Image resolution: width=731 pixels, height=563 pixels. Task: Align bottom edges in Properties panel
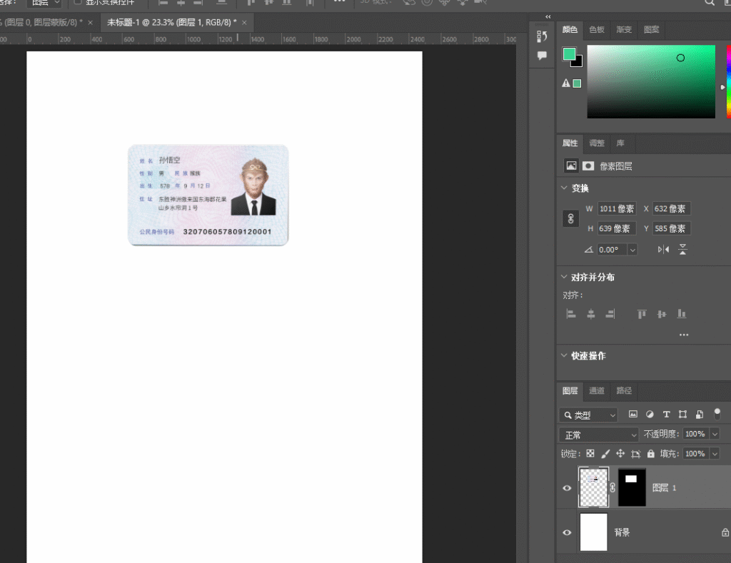click(682, 314)
